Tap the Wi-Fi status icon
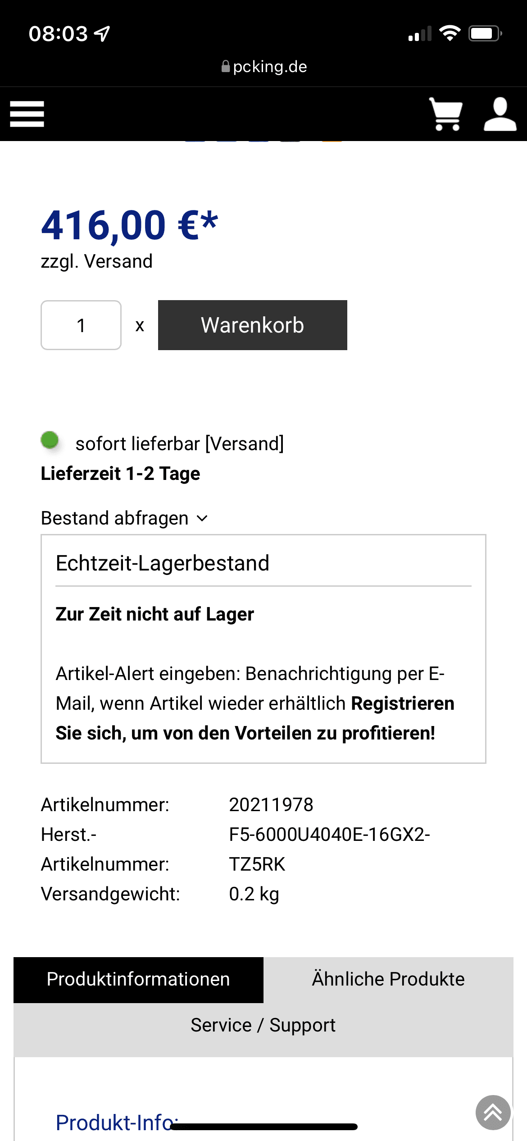 click(x=450, y=33)
